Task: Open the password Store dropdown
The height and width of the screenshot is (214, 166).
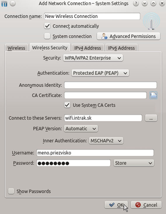Action: point(134,163)
